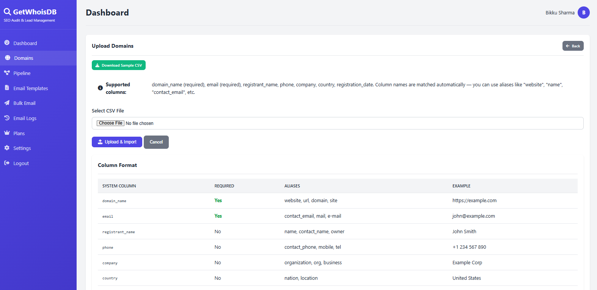
Task: Click the phone system column cell
Action: [x=108, y=248]
